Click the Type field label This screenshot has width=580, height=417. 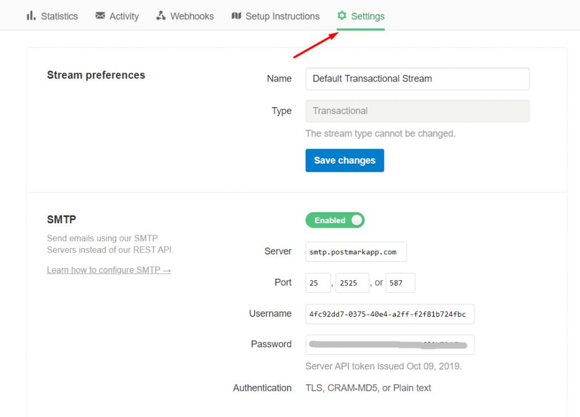(x=282, y=111)
